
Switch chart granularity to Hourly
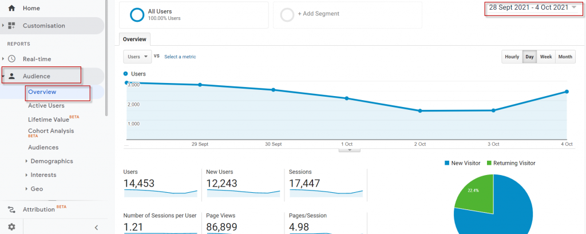[512, 57]
